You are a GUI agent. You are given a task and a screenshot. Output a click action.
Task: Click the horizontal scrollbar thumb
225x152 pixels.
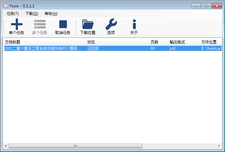pyautogui.click(x=75, y=146)
